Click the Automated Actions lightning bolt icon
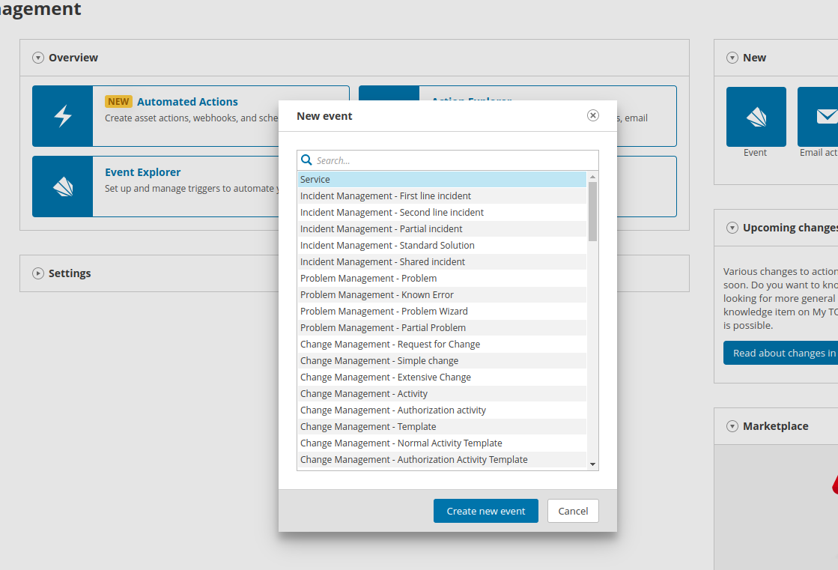This screenshot has height=570, width=838. click(x=62, y=115)
